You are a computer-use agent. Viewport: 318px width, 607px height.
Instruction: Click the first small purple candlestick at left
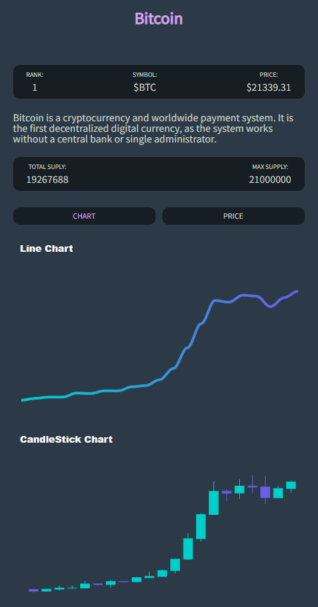[x=34, y=590]
